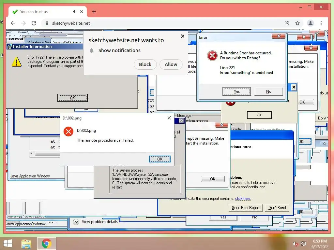Click partially hidden Yes button at bottom dialog
334x250 pixels.
(223, 218)
